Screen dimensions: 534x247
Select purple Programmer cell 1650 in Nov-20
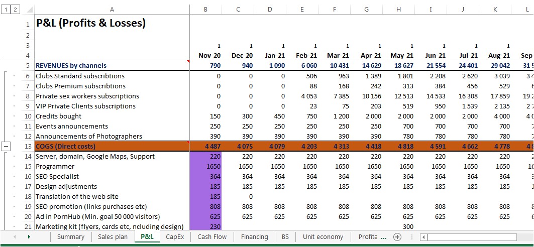[205, 167]
